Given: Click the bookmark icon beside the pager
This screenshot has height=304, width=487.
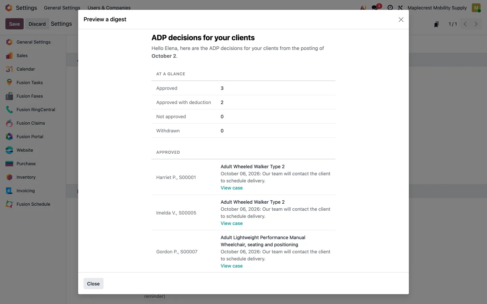Looking at the screenshot, I should click(x=437, y=24).
